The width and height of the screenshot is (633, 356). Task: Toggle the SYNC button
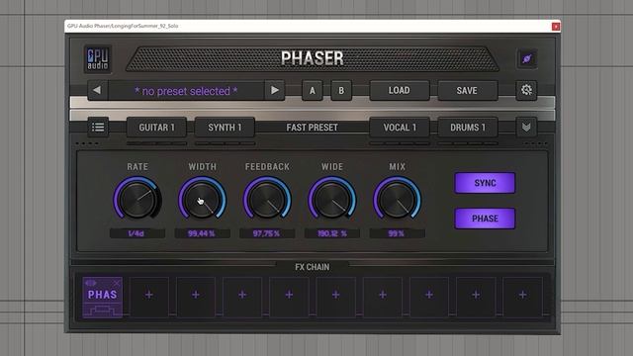coord(485,183)
